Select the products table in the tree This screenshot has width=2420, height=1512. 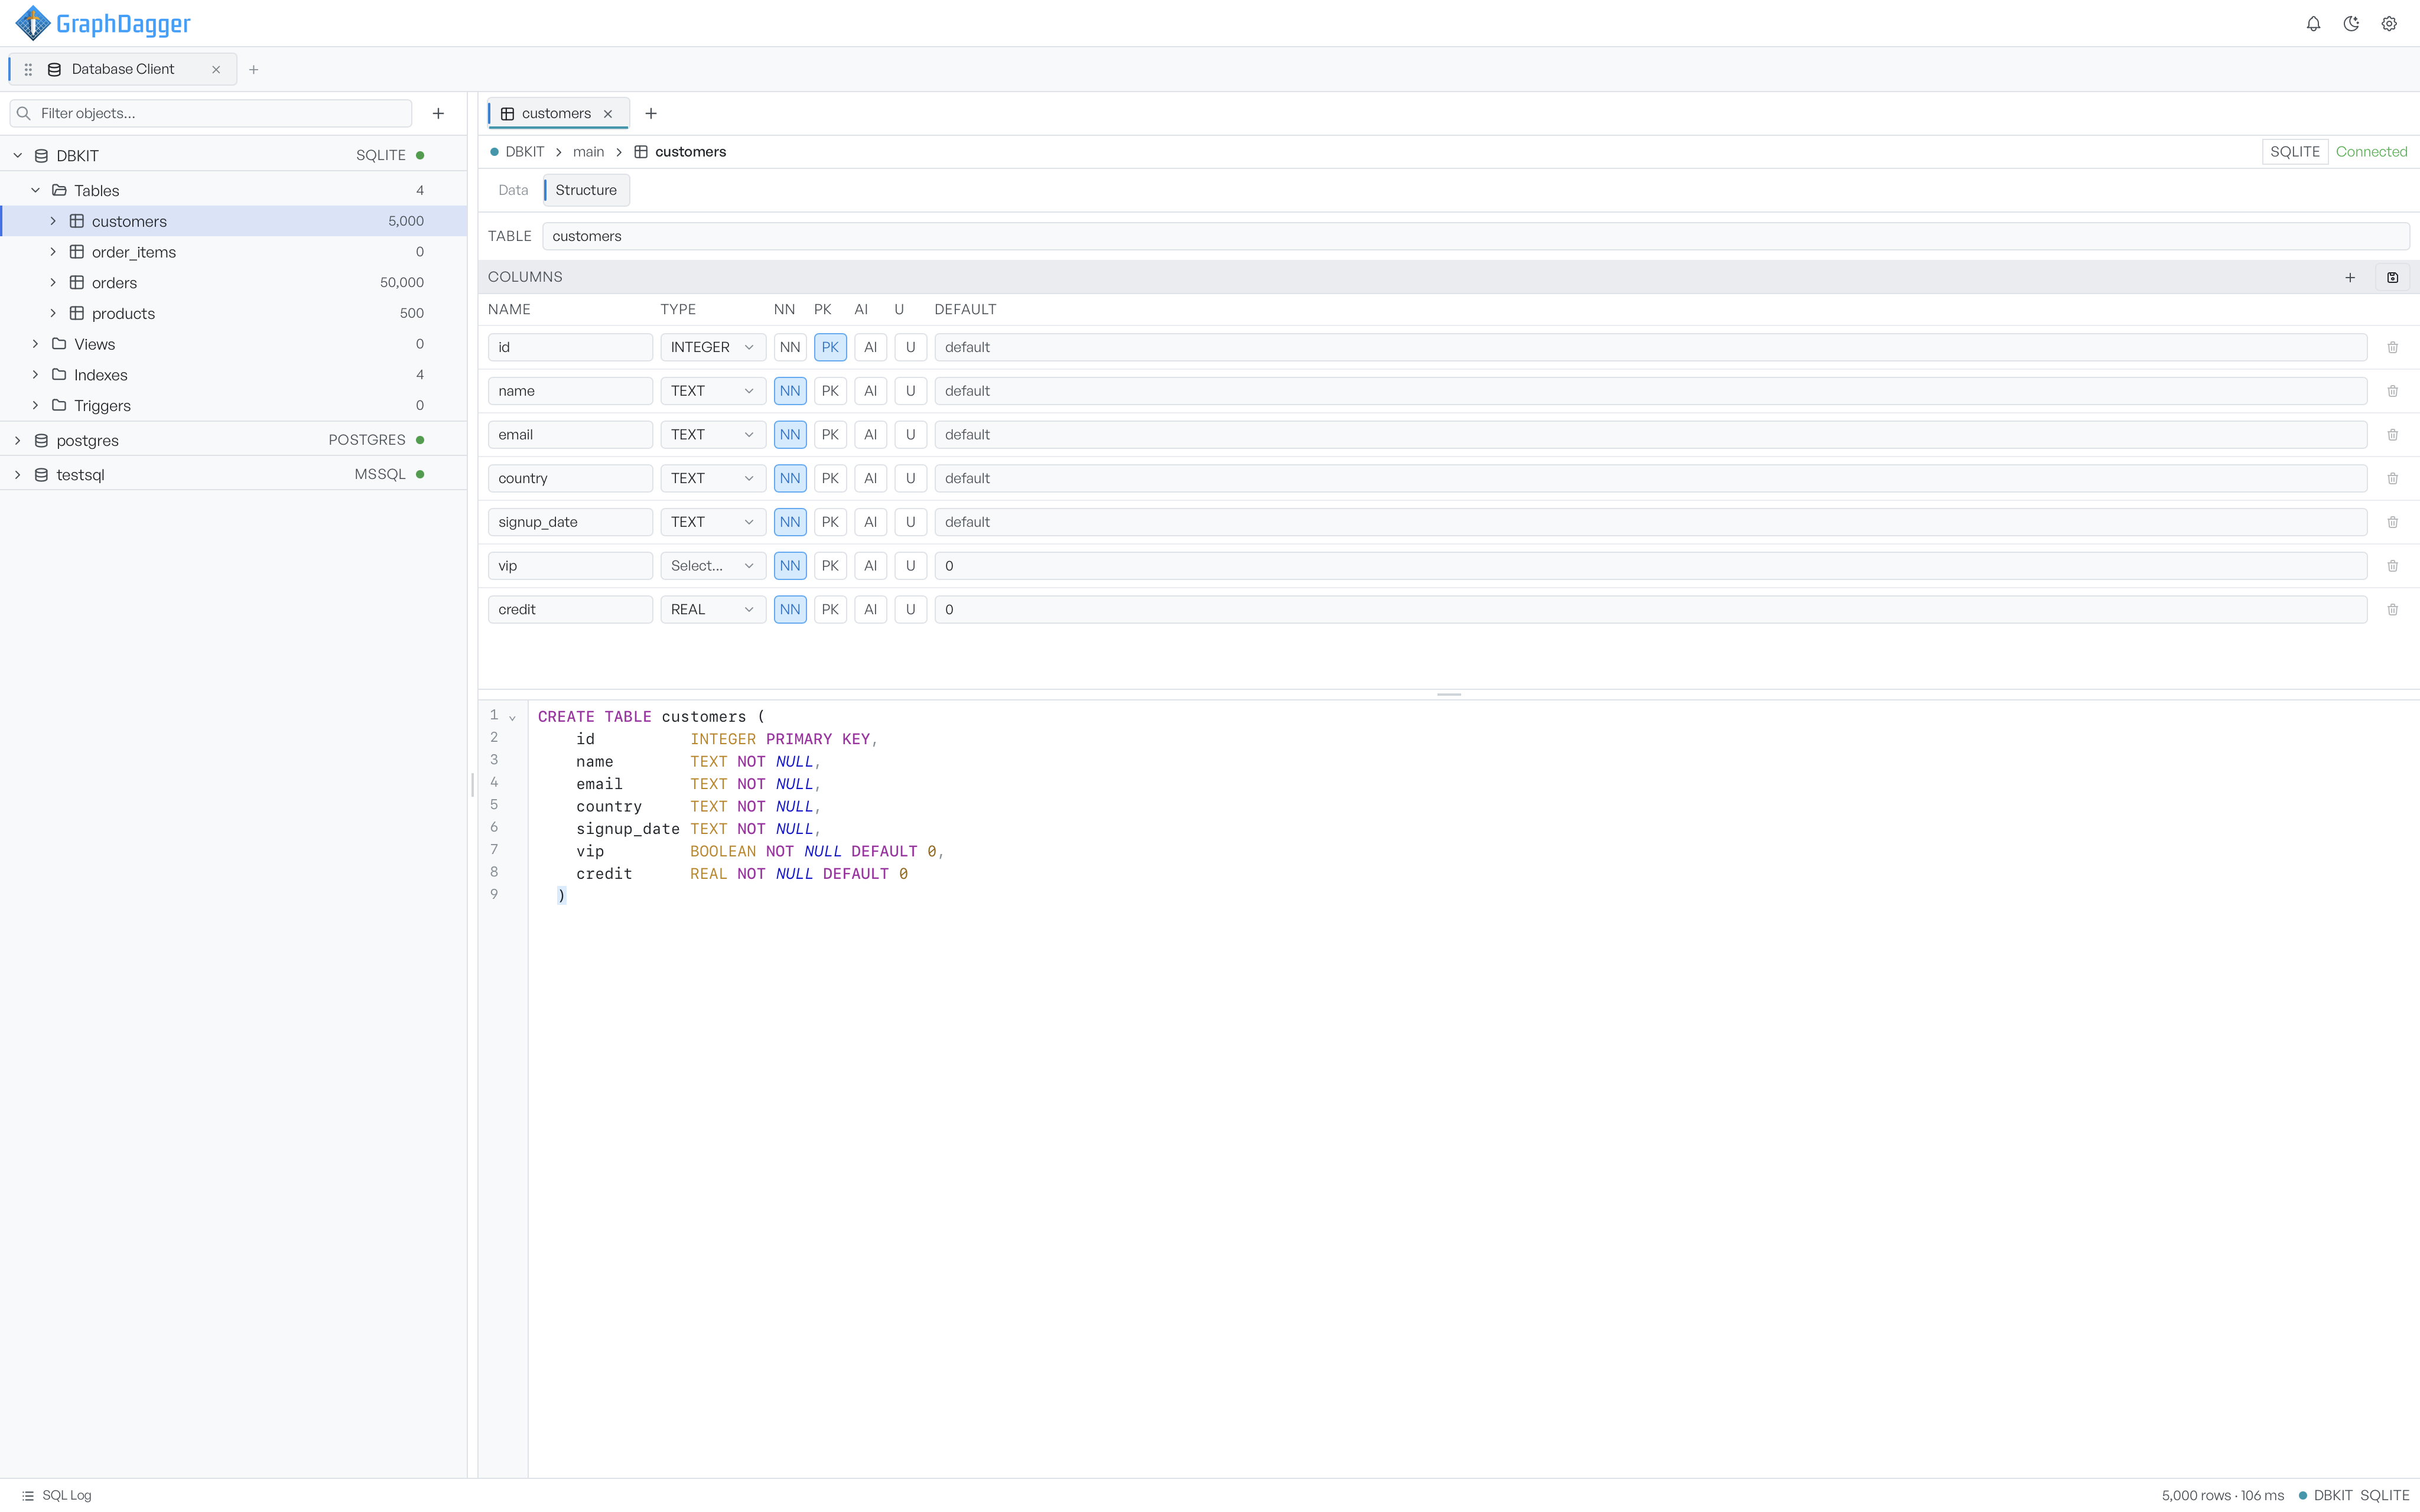click(x=234, y=313)
